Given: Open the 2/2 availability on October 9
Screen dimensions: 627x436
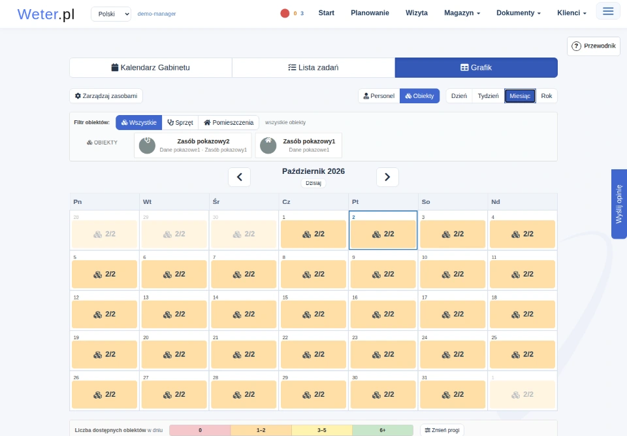Looking at the screenshot, I should [x=383, y=275].
